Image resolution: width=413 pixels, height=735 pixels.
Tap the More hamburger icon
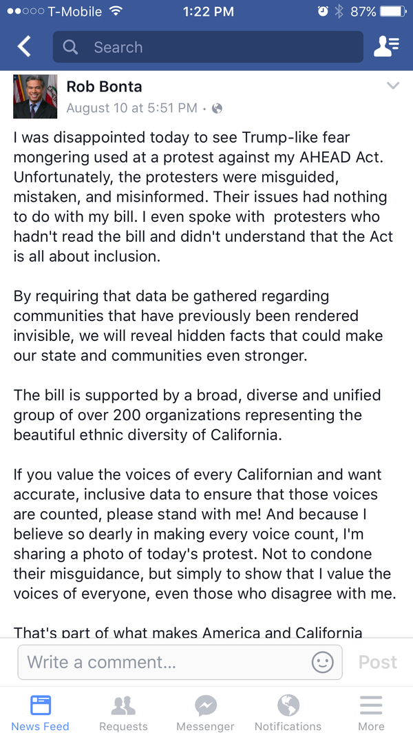pos(371,705)
